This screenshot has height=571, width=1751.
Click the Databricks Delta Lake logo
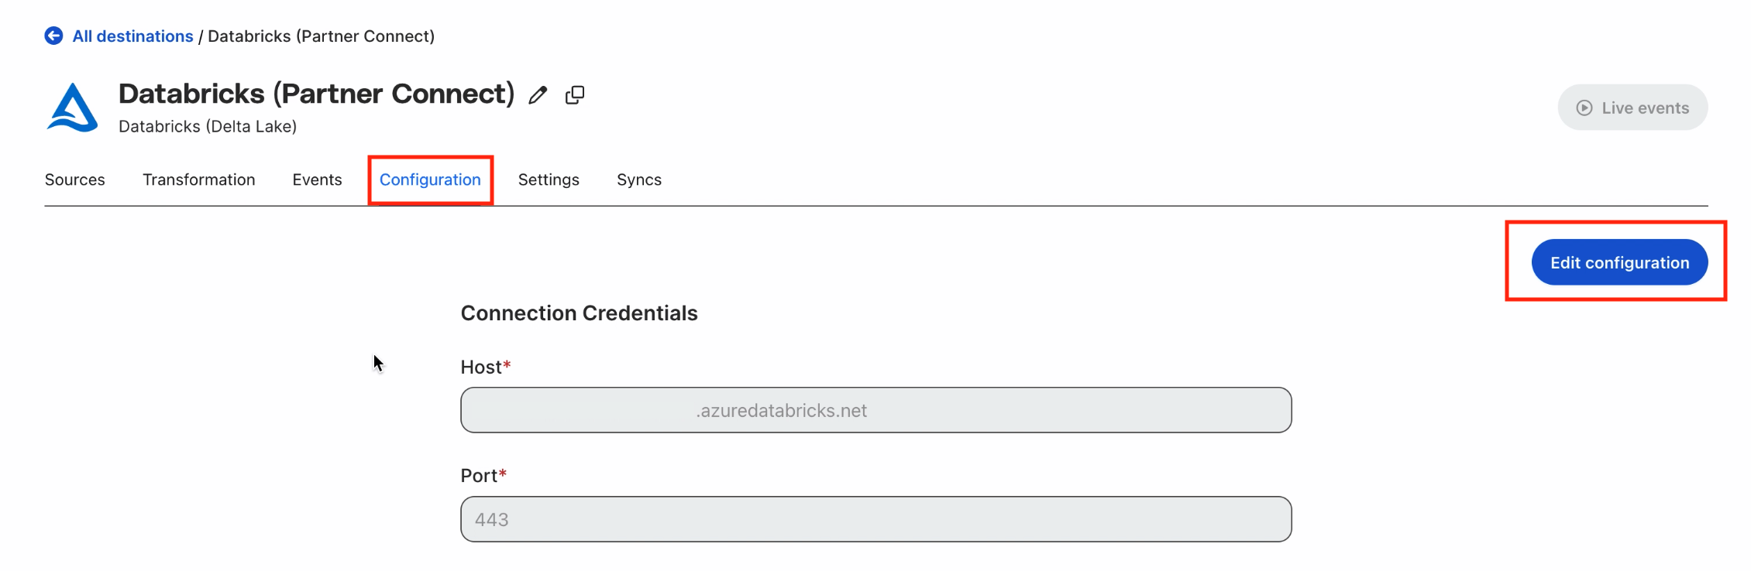(73, 108)
